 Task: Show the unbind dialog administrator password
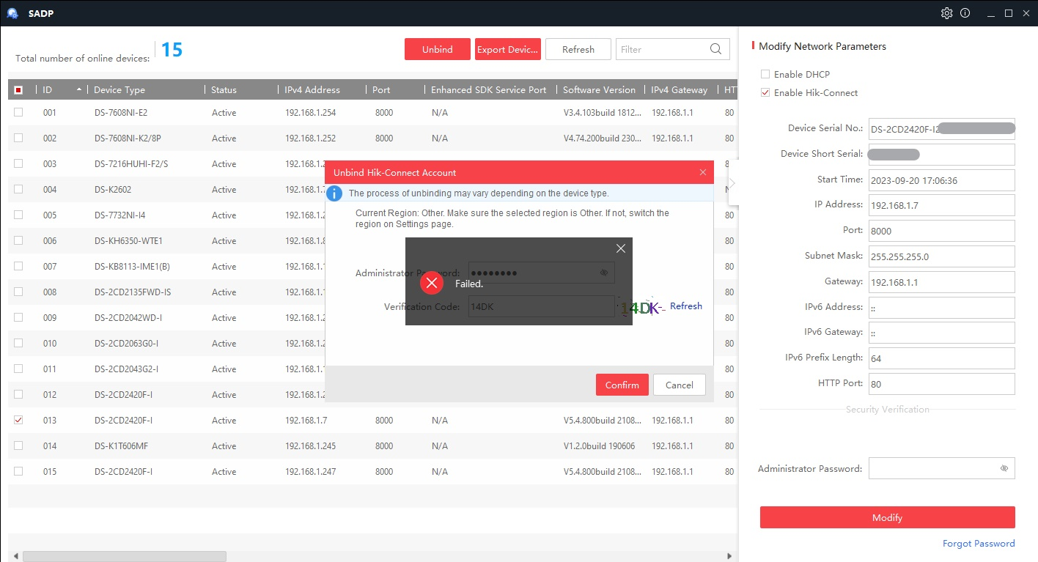604,273
